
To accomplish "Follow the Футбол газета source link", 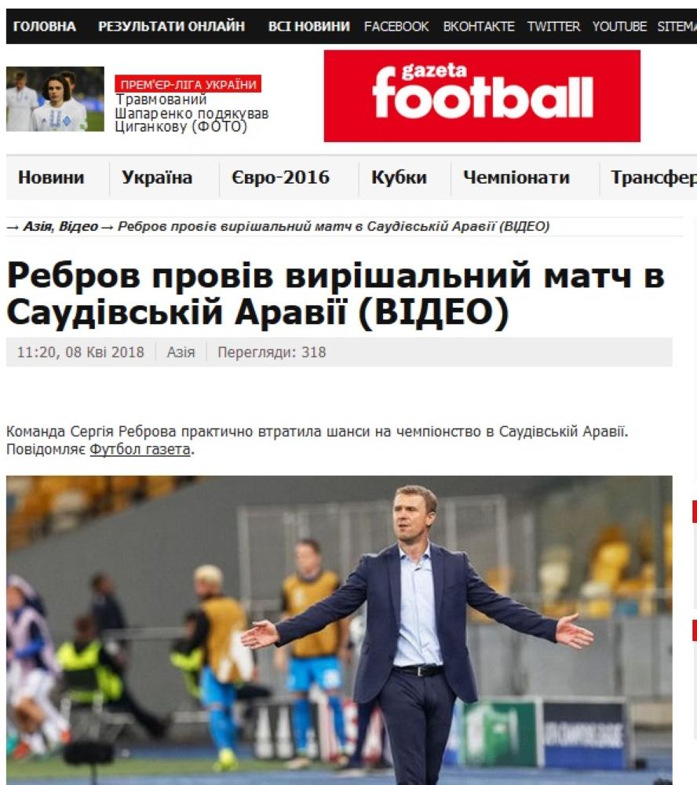I will 140,449.
